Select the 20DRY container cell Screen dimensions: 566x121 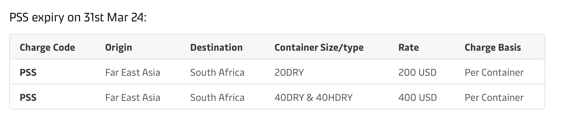coord(289,73)
